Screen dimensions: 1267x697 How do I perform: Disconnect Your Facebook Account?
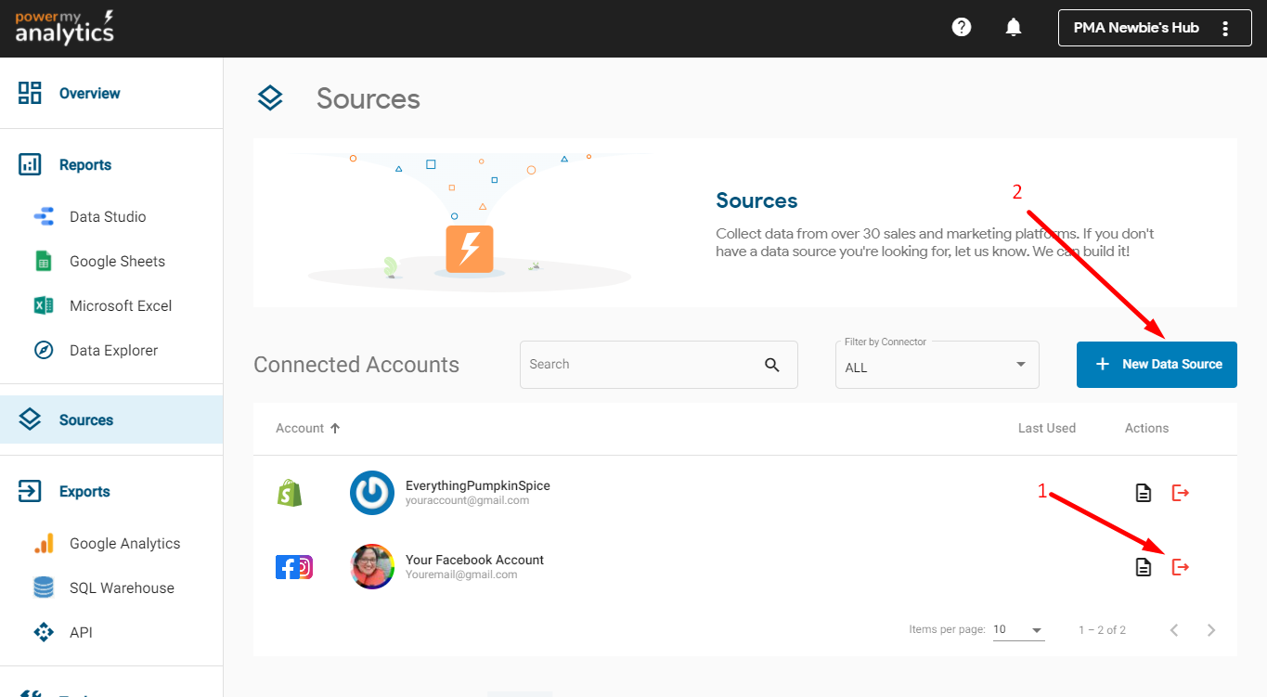pos(1181,567)
